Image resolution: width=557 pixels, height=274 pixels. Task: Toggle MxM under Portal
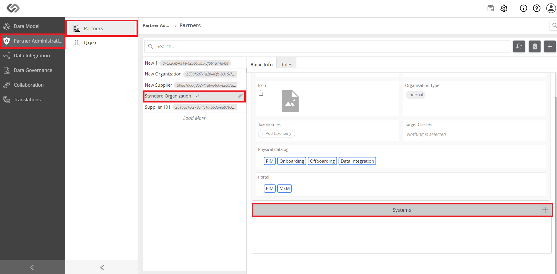click(285, 189)
